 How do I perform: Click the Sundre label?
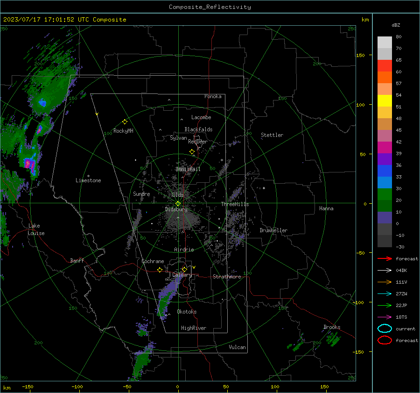pos(141,193)
